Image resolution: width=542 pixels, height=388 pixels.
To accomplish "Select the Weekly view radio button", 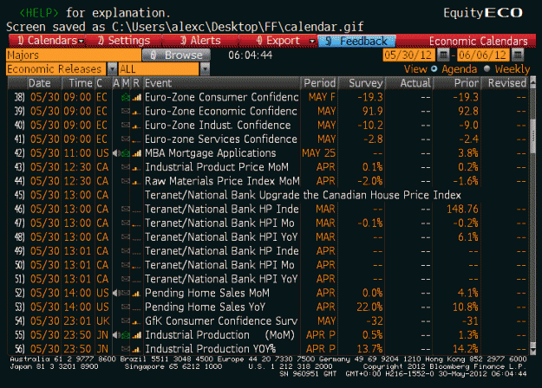I will (487, 68).
